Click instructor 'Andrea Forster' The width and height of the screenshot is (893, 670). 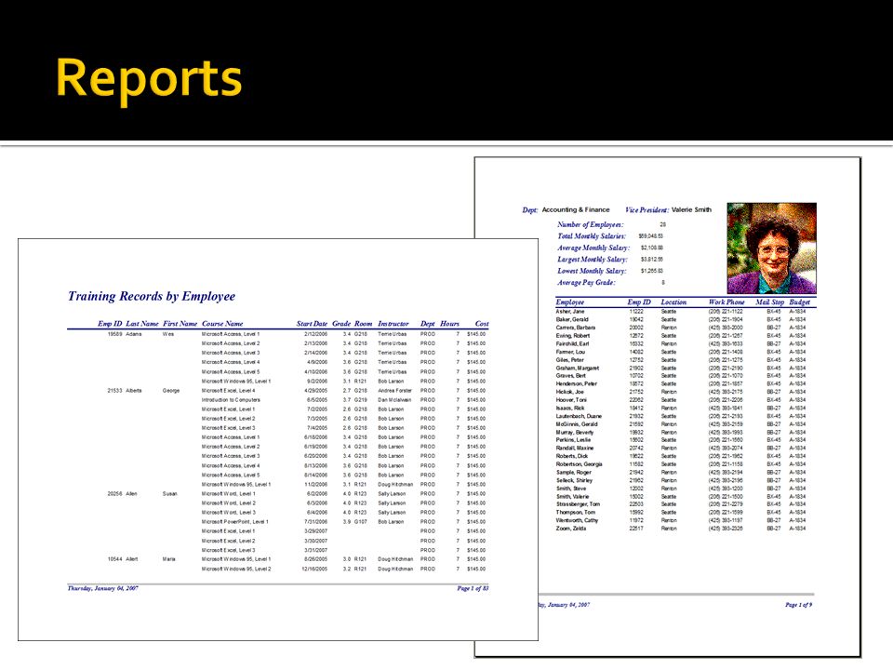click(x=394, y=391)
